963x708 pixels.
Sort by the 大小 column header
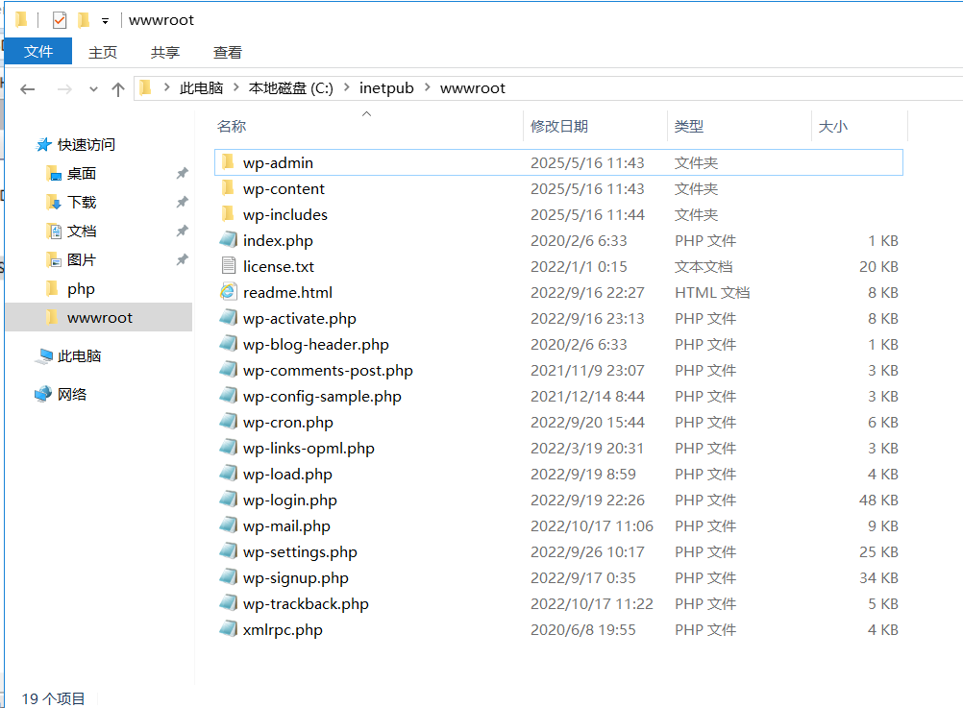[860, 127]
